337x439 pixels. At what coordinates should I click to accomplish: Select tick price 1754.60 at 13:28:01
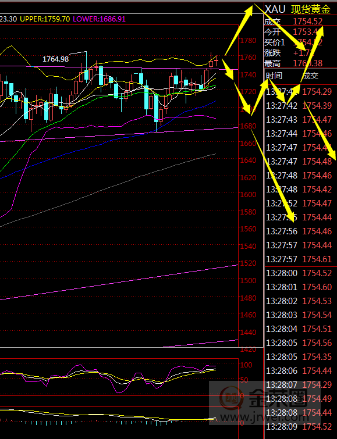point(317,287)
